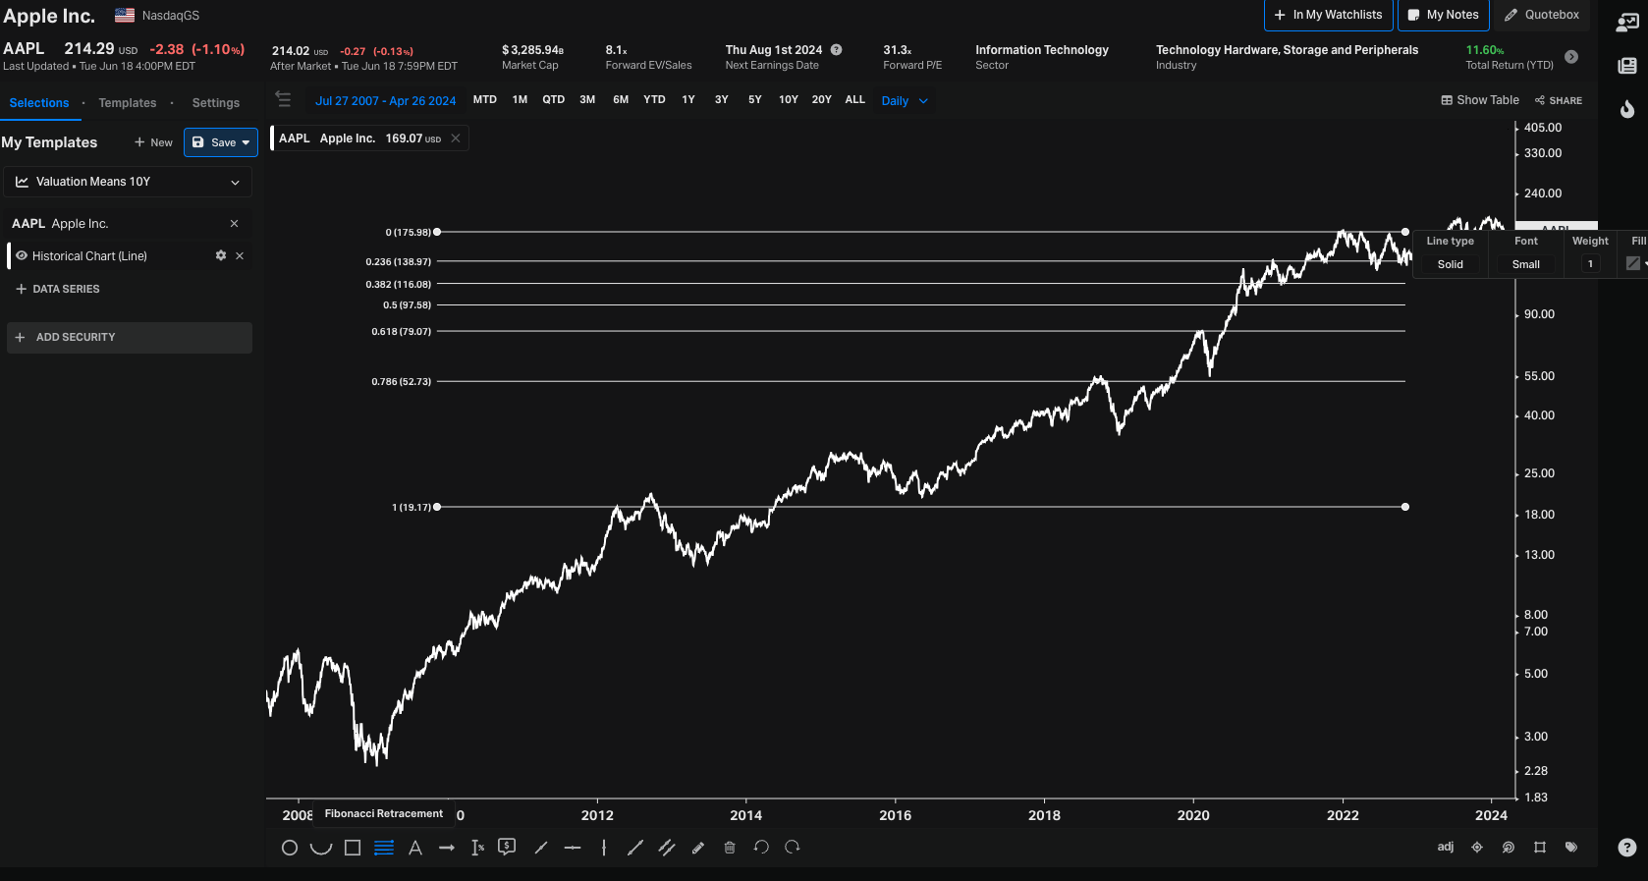Screen dimensions: 1648x881
Task: Toggle Historical Chart (Line) visibility eye
Action: pos(22,255)
